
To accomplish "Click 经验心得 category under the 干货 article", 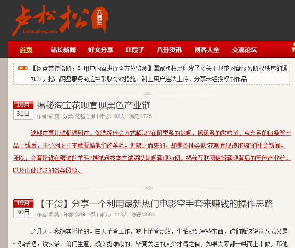I will tap(85, 215).
